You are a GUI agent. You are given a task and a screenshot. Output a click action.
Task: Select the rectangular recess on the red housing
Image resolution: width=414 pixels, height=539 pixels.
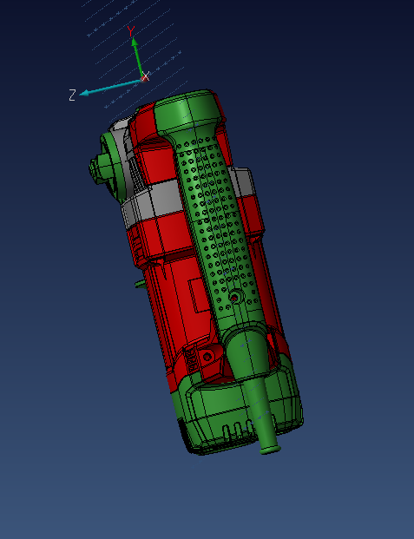199,295
